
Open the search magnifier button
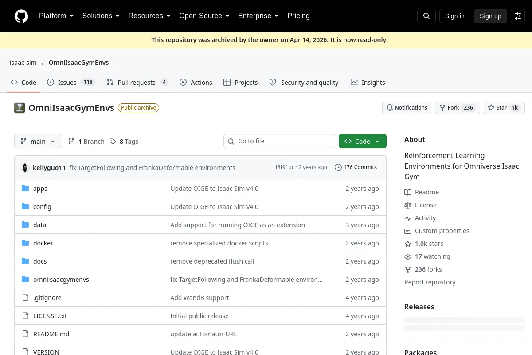pyautogui.click(x=426, y=16)
